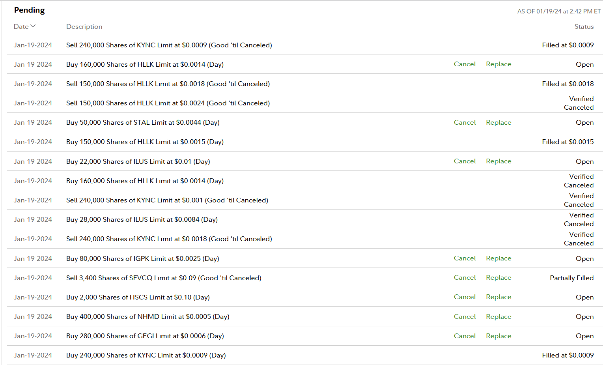
Task: Cancel the NHMD 400,000 shares buy order
Action: [x=465, y=316]
